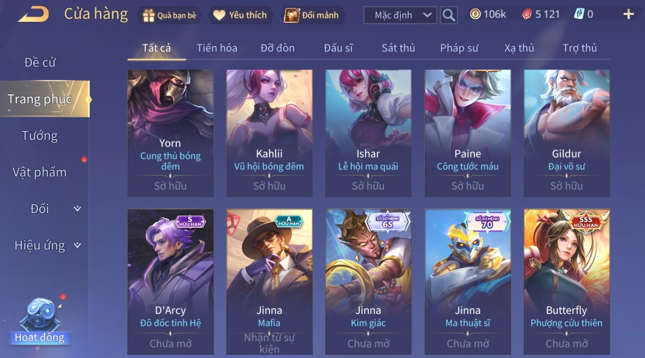
Task: Click the gold coin currency icon
Action: (475, 15)
